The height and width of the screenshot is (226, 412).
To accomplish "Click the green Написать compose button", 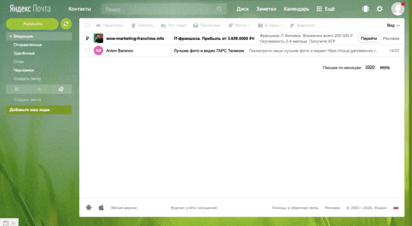I will (x=32, y=24).
